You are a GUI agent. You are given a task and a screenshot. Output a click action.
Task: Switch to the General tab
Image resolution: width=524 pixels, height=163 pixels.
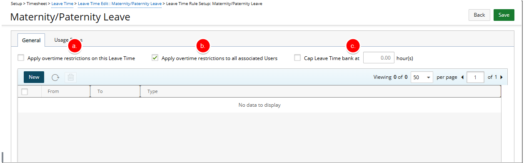point(31,40)
